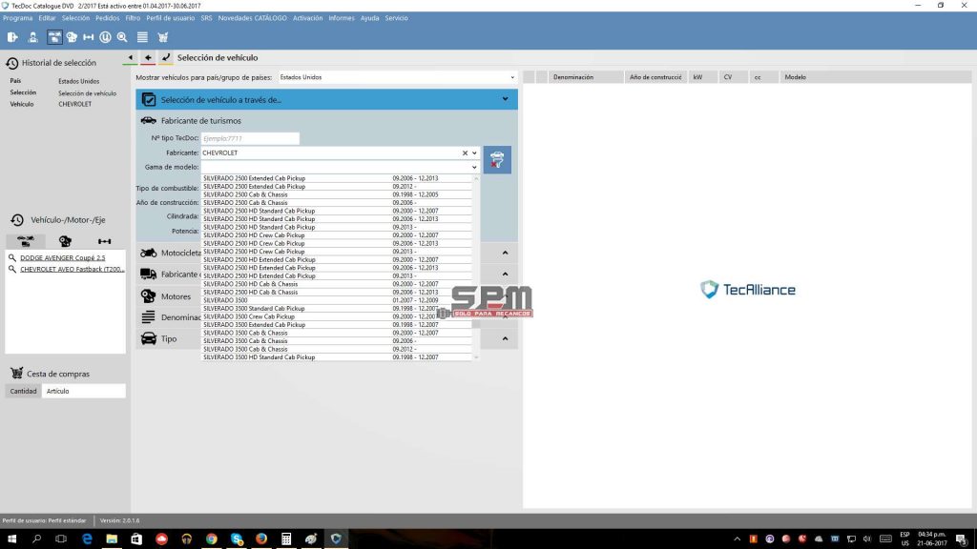Click the green-underlined back triangle button

[x=130, y=58]
